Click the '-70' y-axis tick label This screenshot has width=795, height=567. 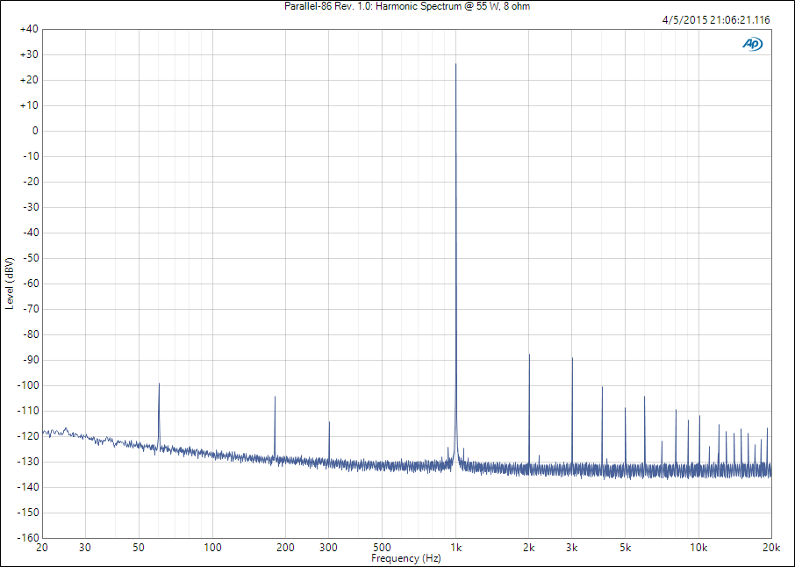point(31,309)
